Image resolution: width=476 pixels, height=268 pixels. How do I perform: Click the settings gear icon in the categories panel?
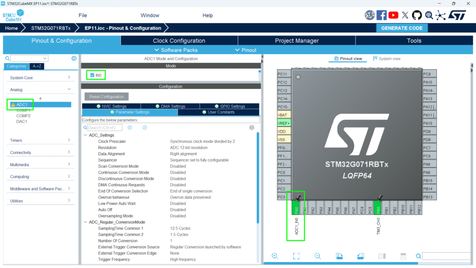tap(74, 58)
